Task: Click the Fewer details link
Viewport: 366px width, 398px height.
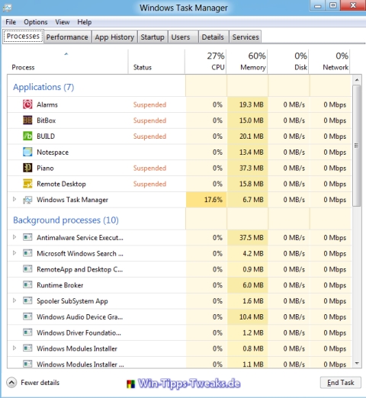Action: 40,383
